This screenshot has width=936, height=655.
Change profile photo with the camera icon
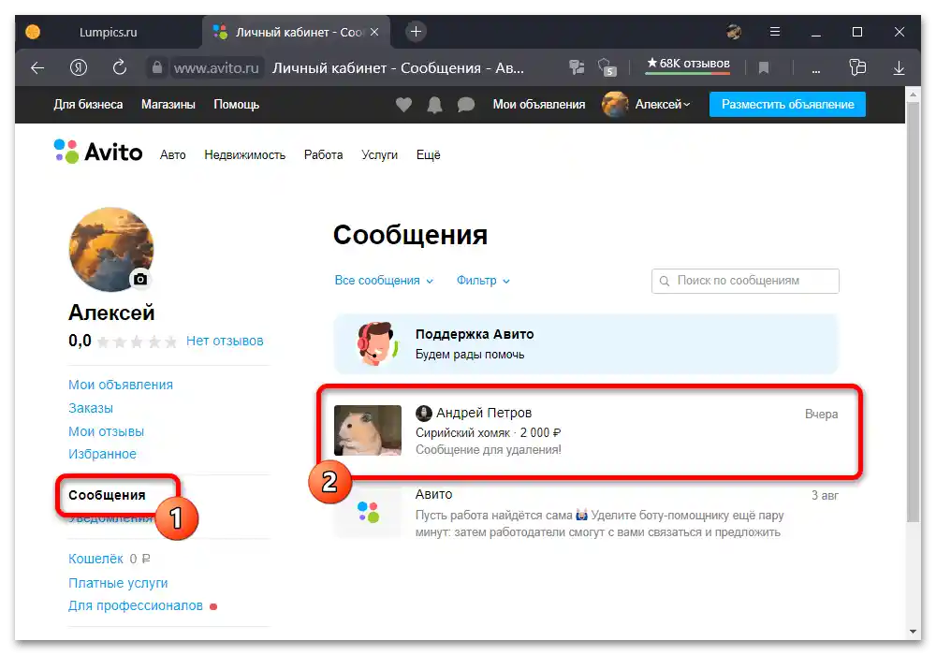click(x=140, y=279)
